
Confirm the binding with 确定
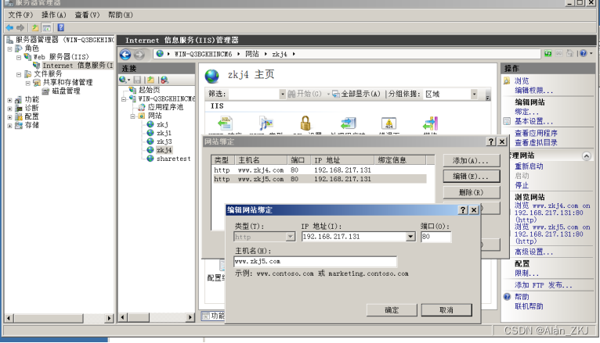pyautogui.click(x=392, y=310)
